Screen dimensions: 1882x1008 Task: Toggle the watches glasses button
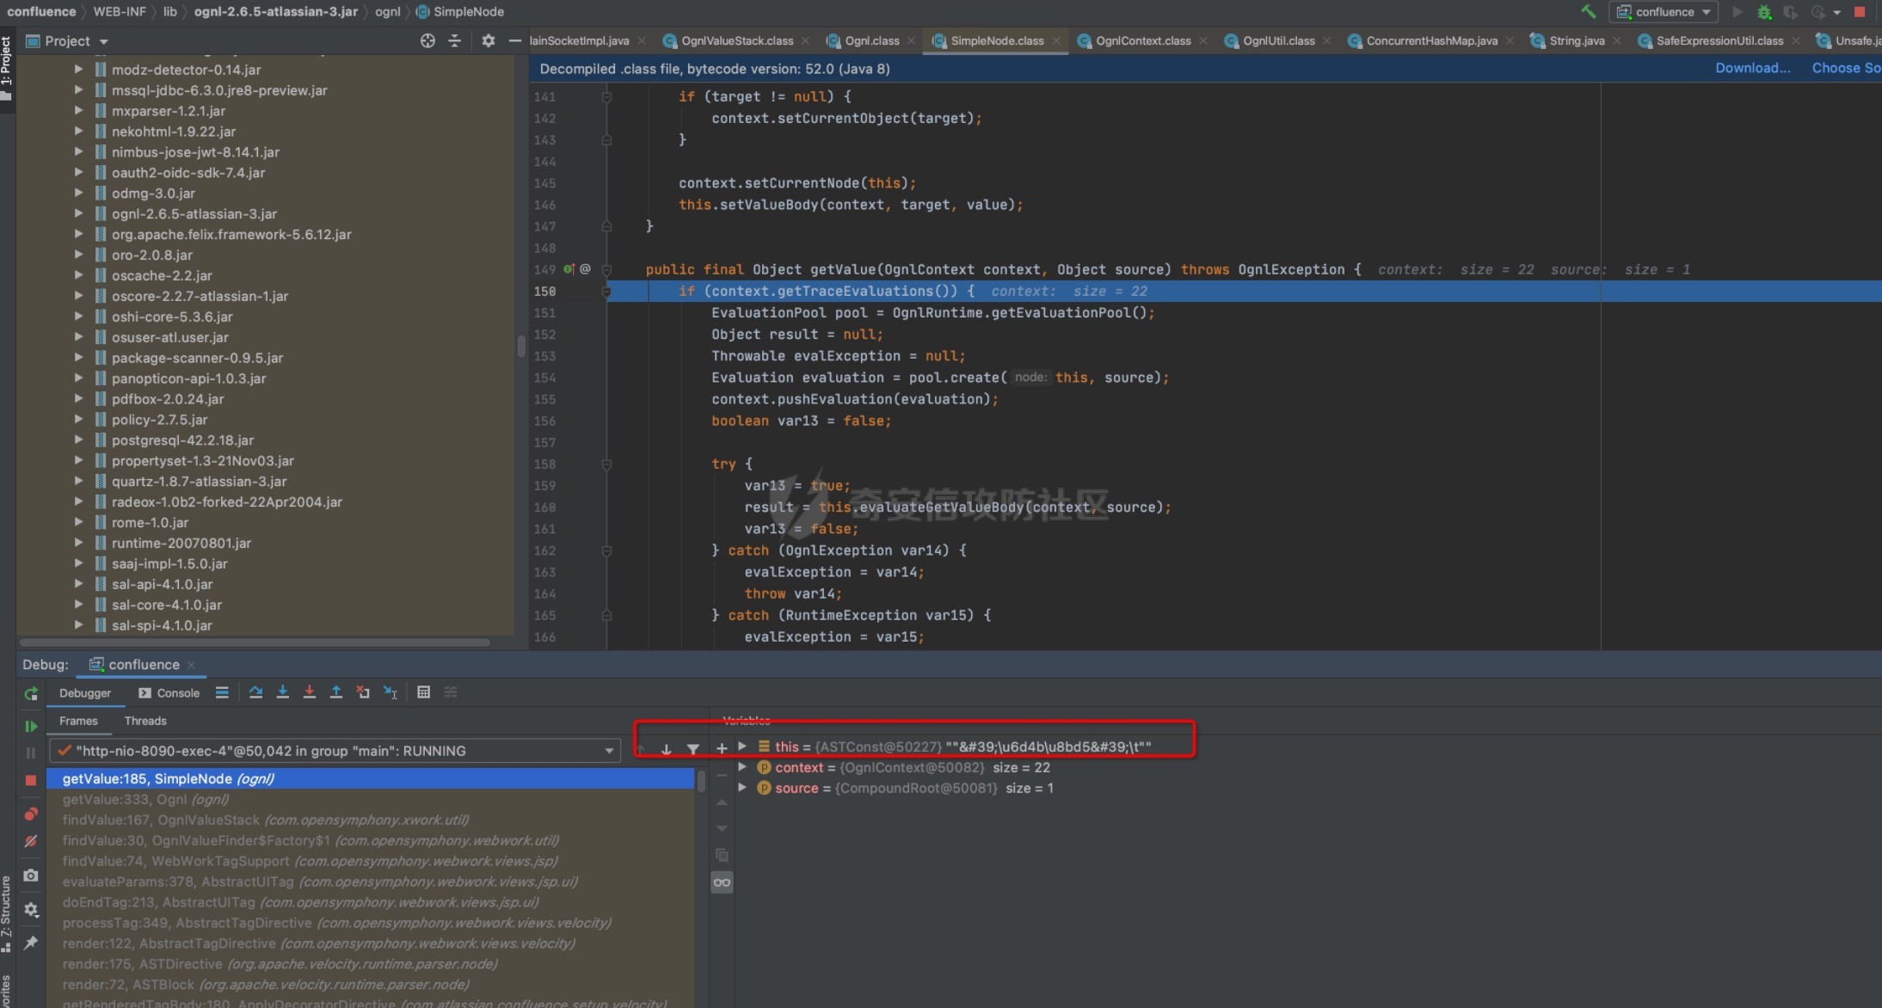tap(722, 882)
